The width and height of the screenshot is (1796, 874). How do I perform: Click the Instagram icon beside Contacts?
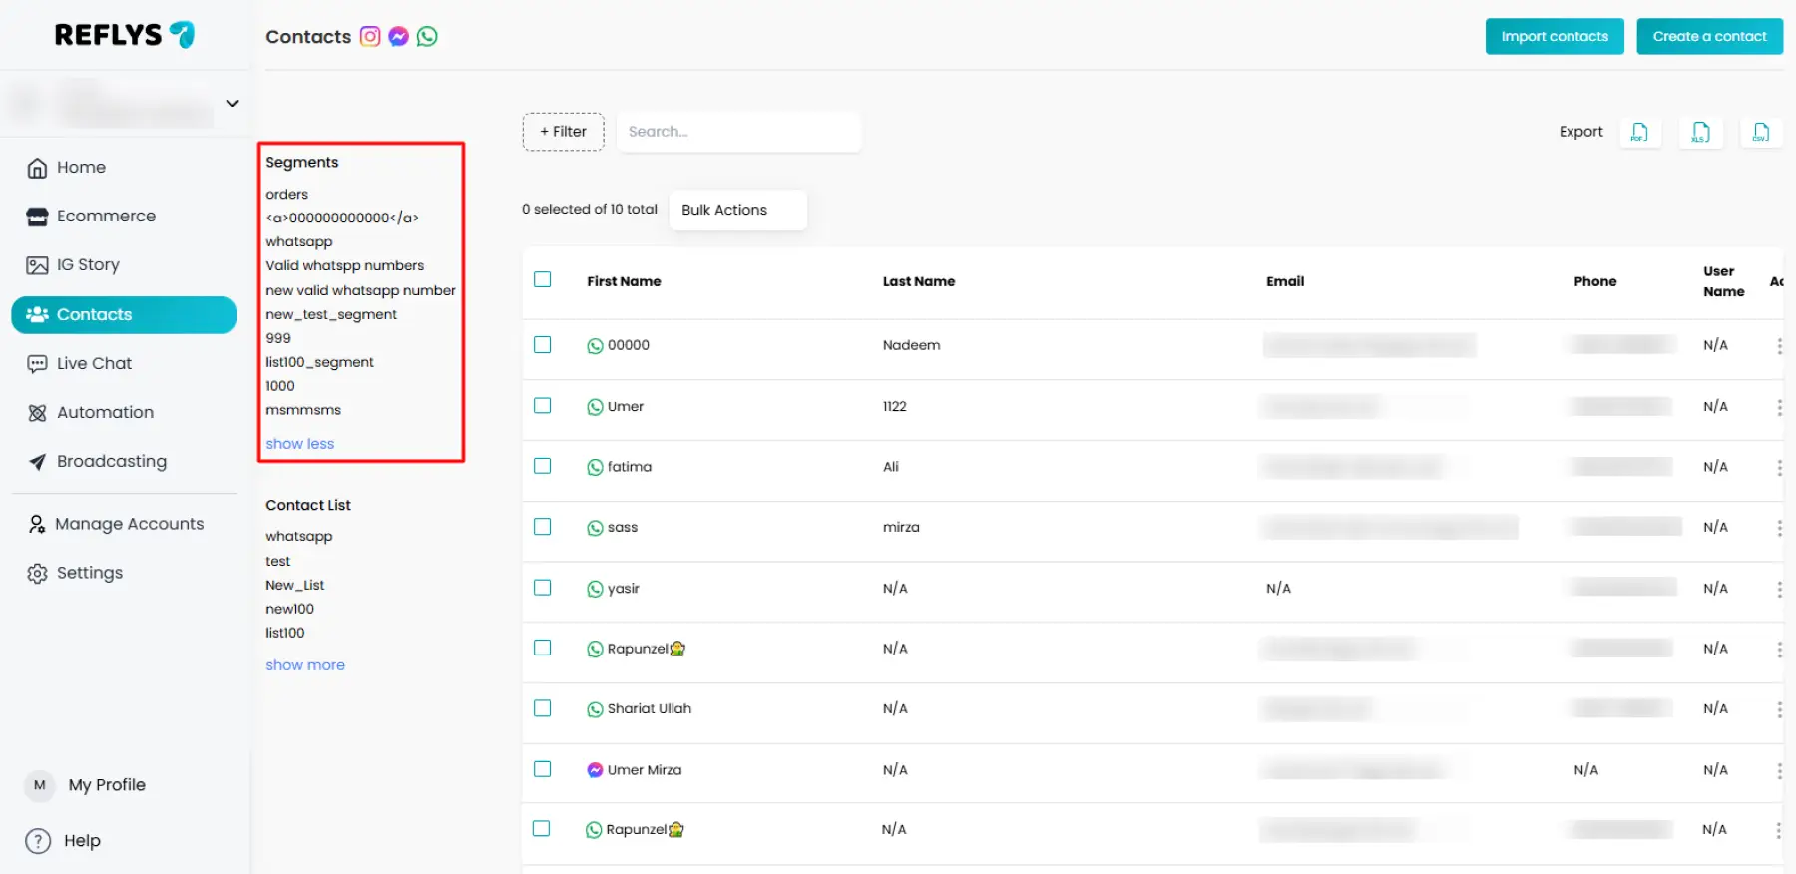[370, 37]
